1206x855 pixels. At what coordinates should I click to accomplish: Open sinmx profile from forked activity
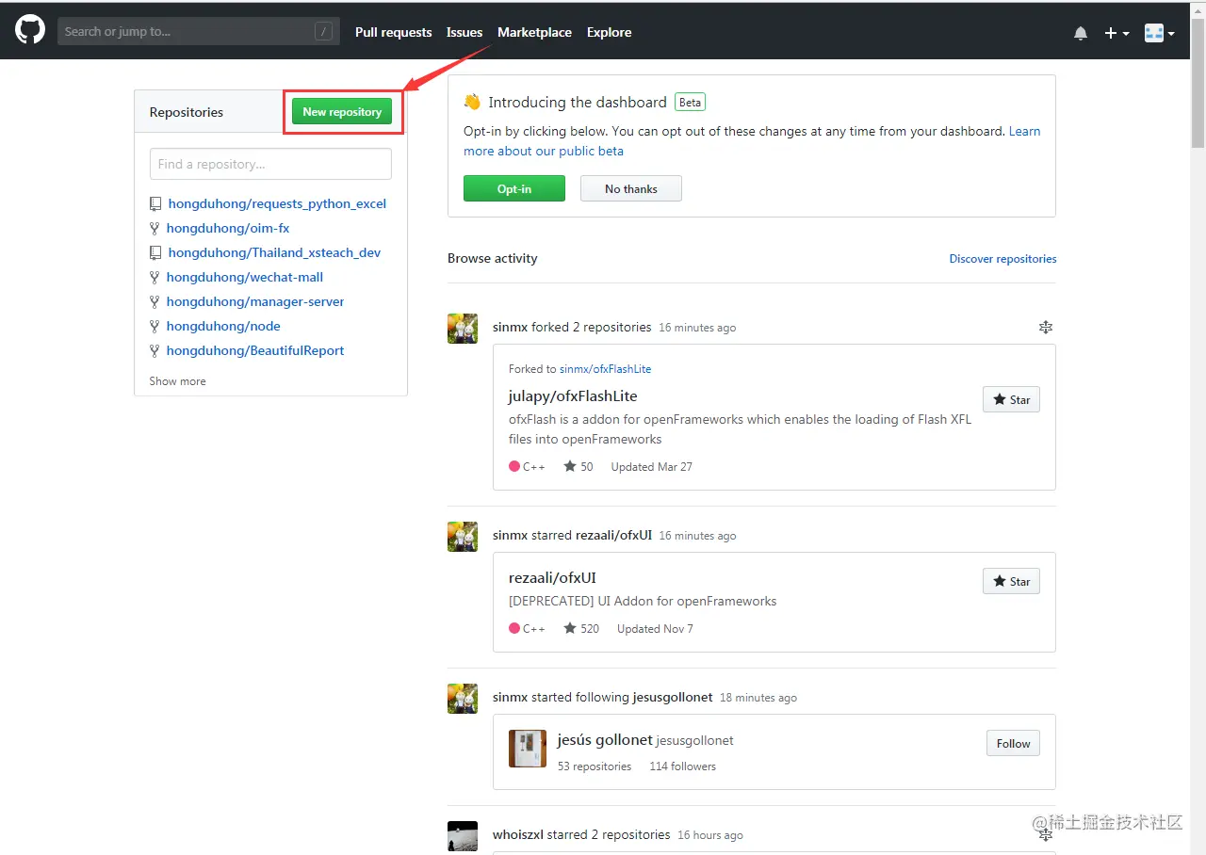pos(510,328)
